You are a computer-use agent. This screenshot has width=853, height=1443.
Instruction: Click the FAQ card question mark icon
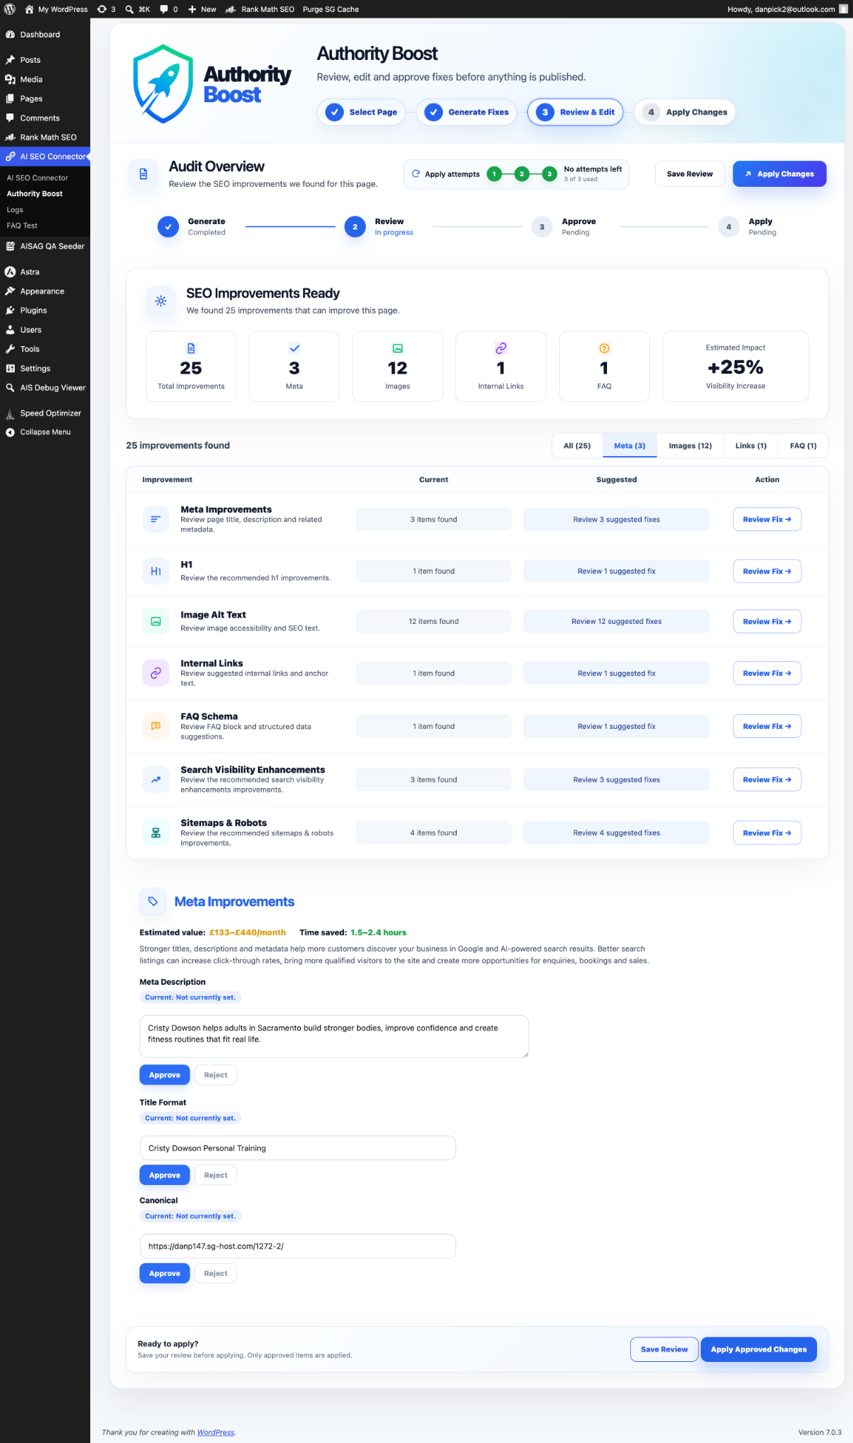[x=604, y=348]
